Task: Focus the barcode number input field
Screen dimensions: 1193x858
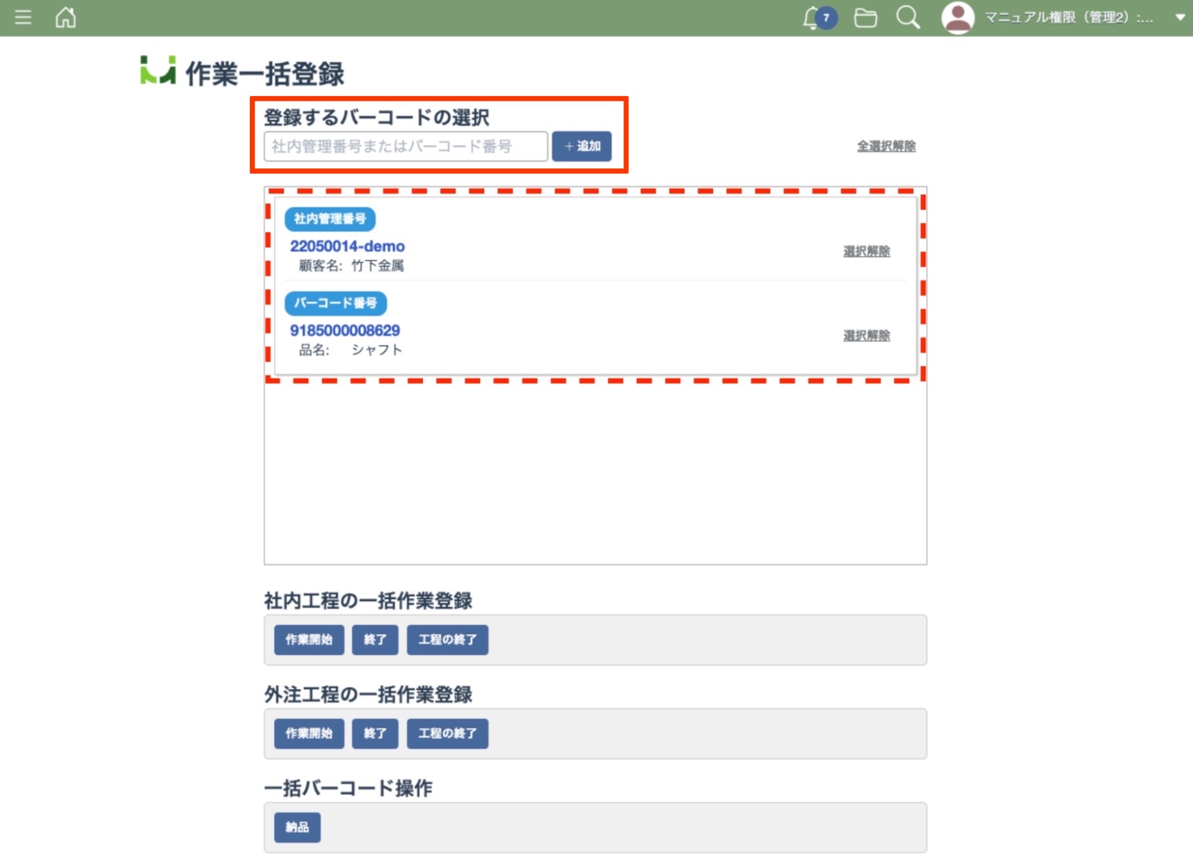Action: [406, 147]
